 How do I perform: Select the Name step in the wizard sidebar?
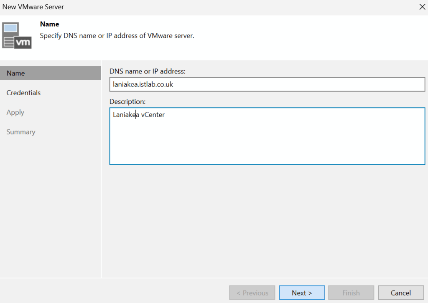click(x=51, y=73)
